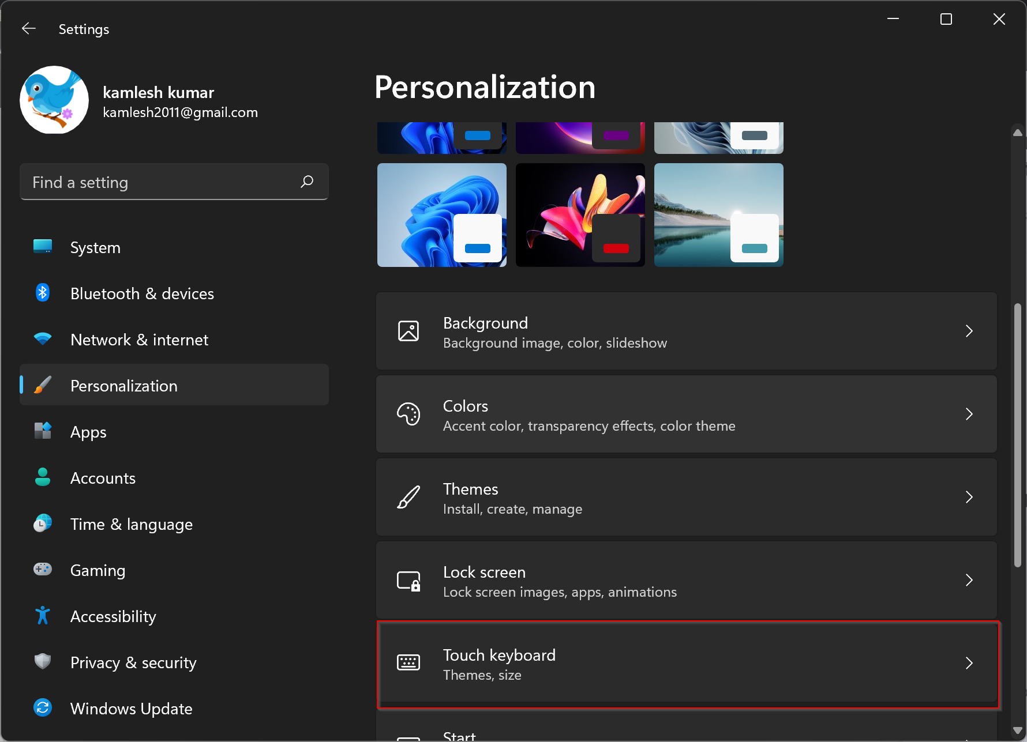The width and height of the screenshot is (1027, 742).
Task: Click the Personalization paintbrush sidebar icon
Action: 43,385
